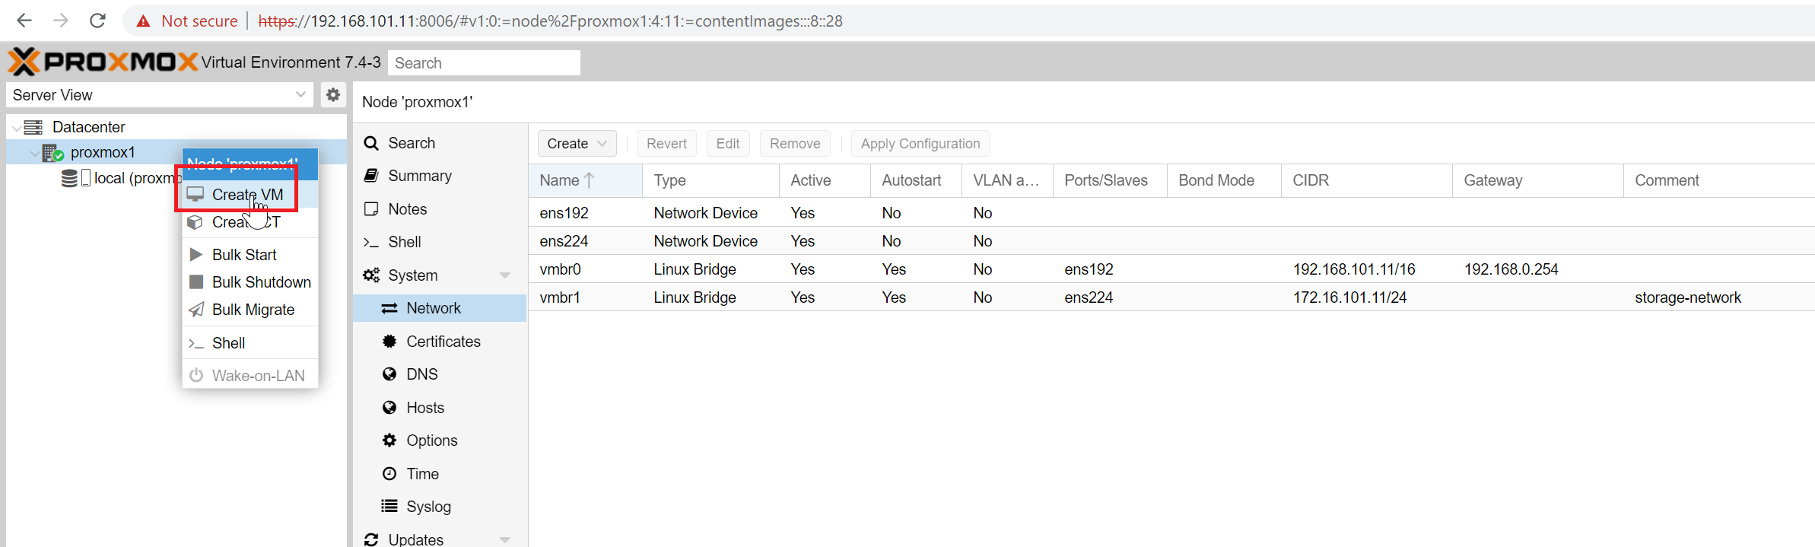Reload the page with the refresh icon
The image size is (1815, 547).
click(97, 21)
